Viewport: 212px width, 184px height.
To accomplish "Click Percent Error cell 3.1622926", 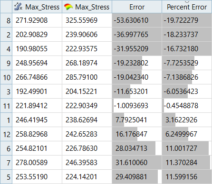I will click(x=187, y=120).
